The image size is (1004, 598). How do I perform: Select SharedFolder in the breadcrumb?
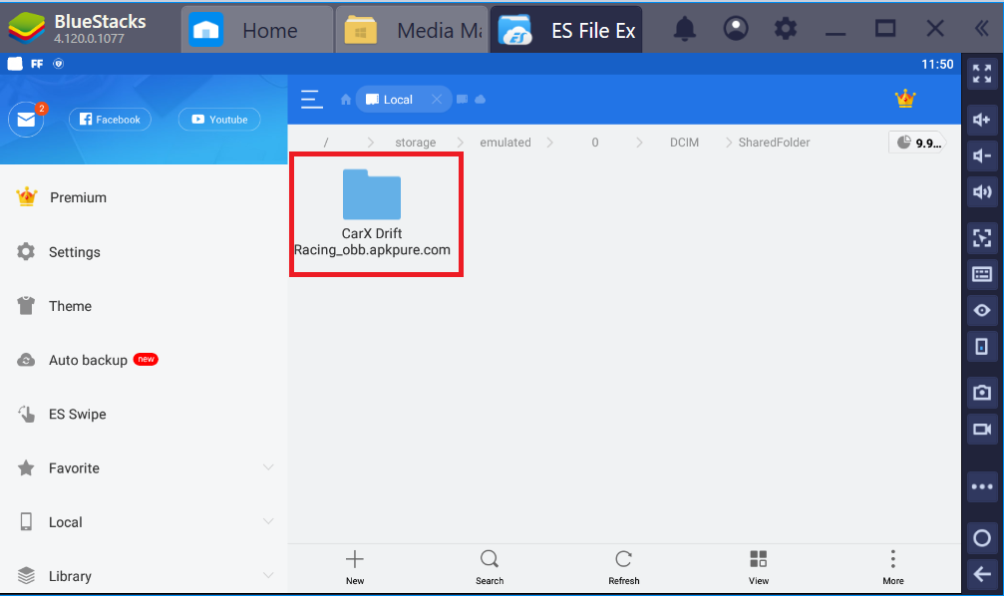click(x=774, y=143)
